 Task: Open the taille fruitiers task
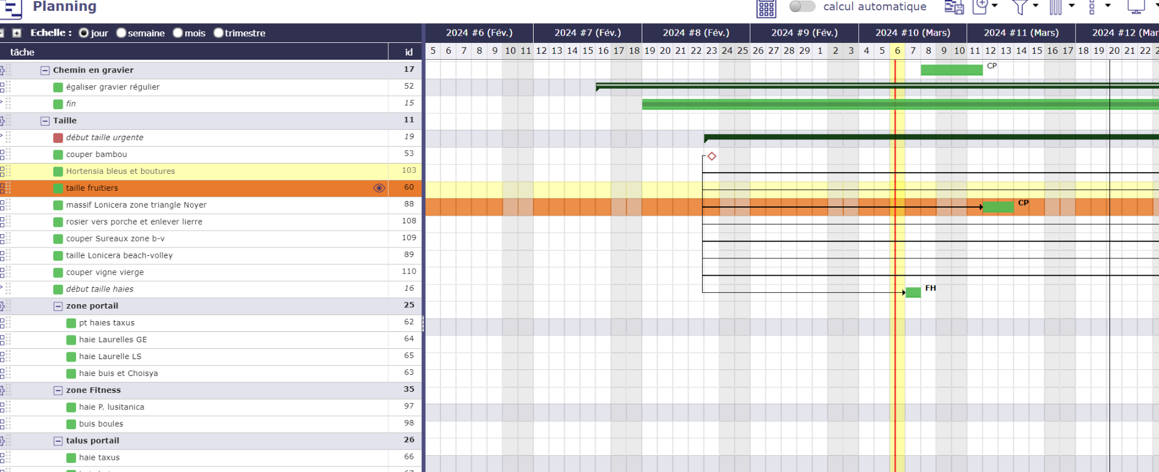[x=92, y=188]
